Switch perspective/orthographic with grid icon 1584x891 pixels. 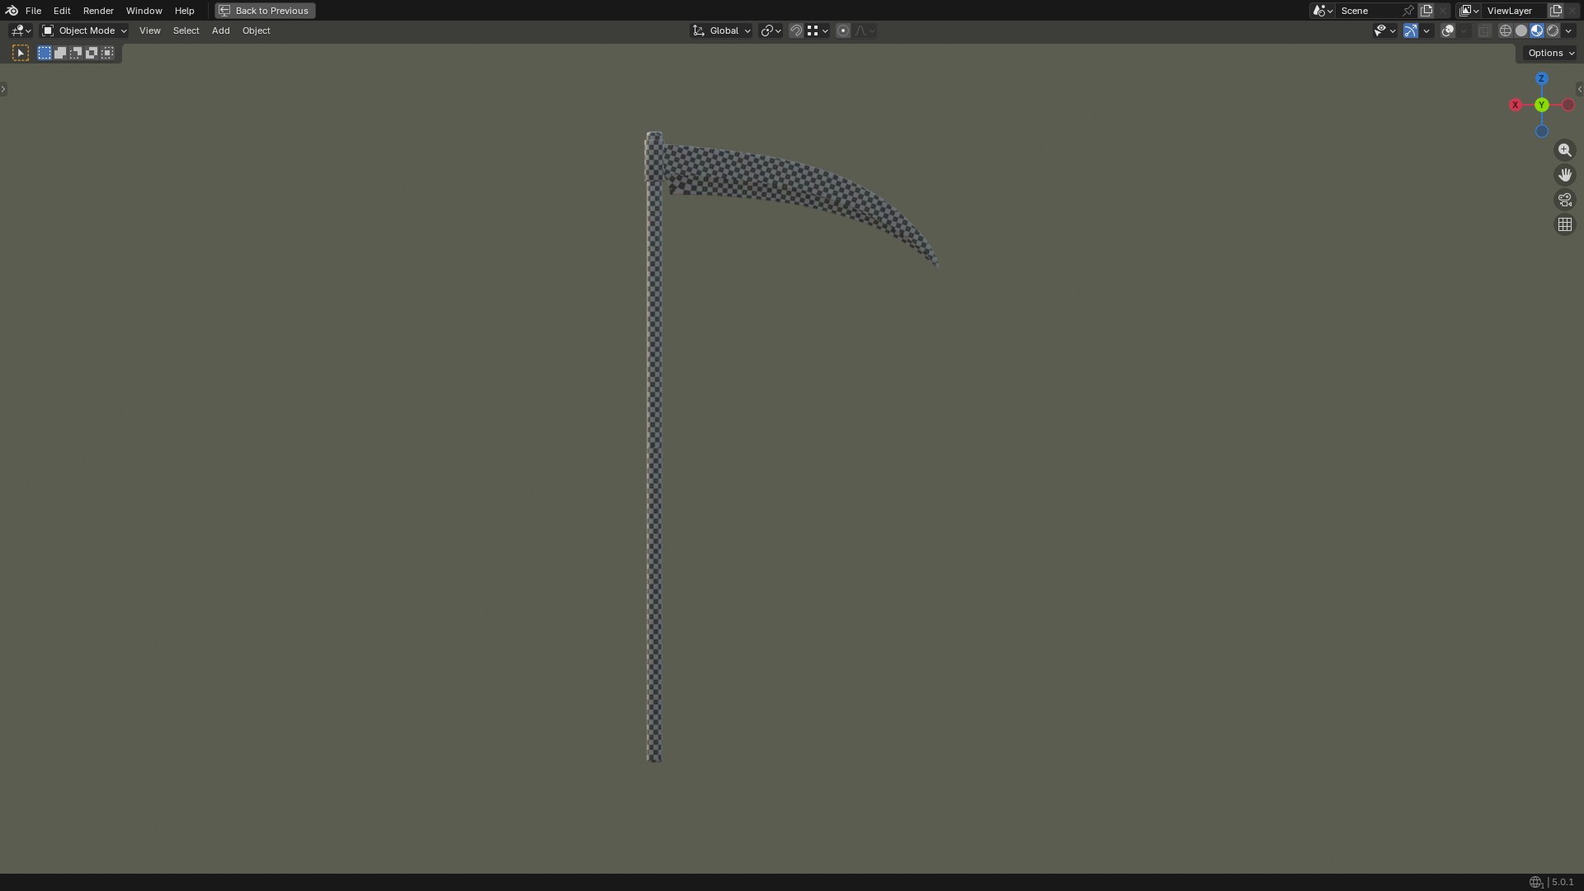[1565, 224]
